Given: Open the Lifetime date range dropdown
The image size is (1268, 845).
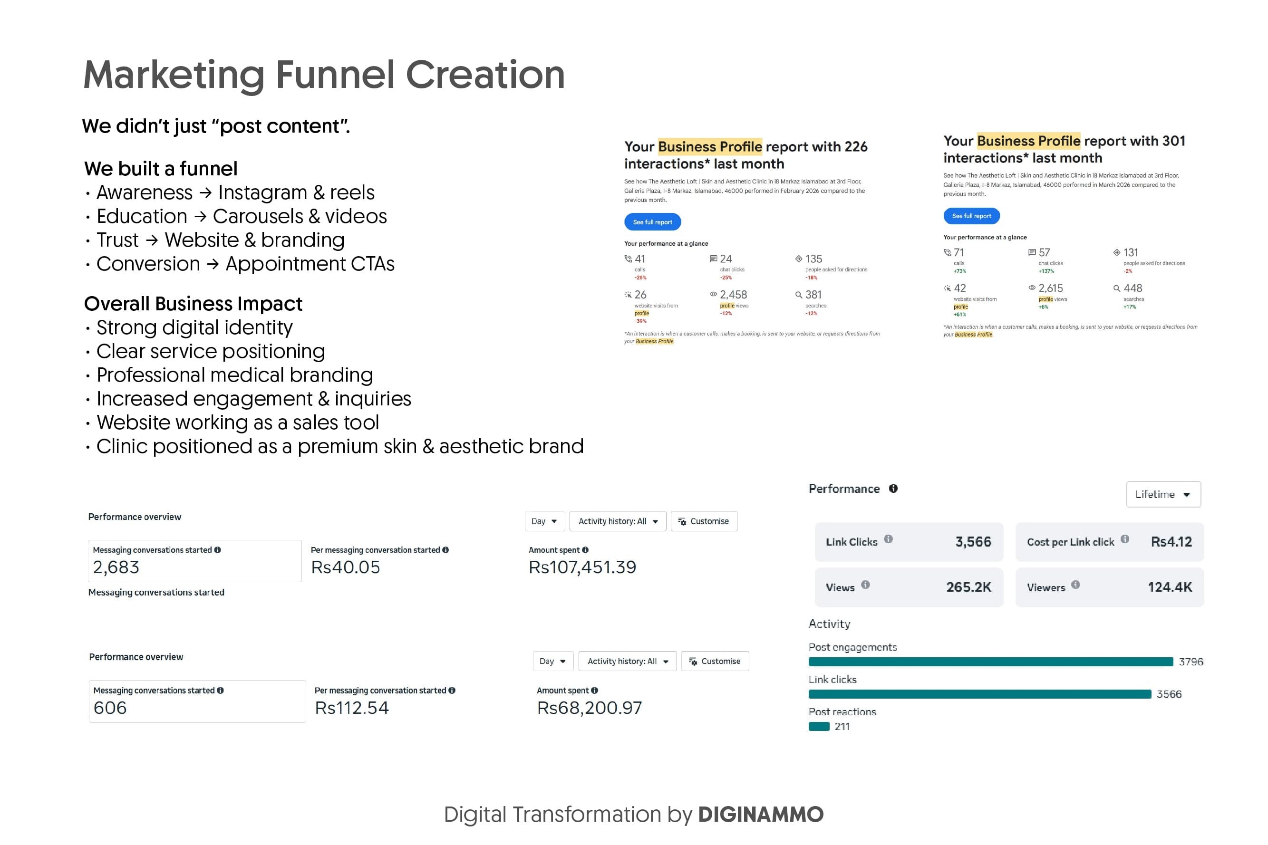Looking at the screenshot, I should 1163,494.
